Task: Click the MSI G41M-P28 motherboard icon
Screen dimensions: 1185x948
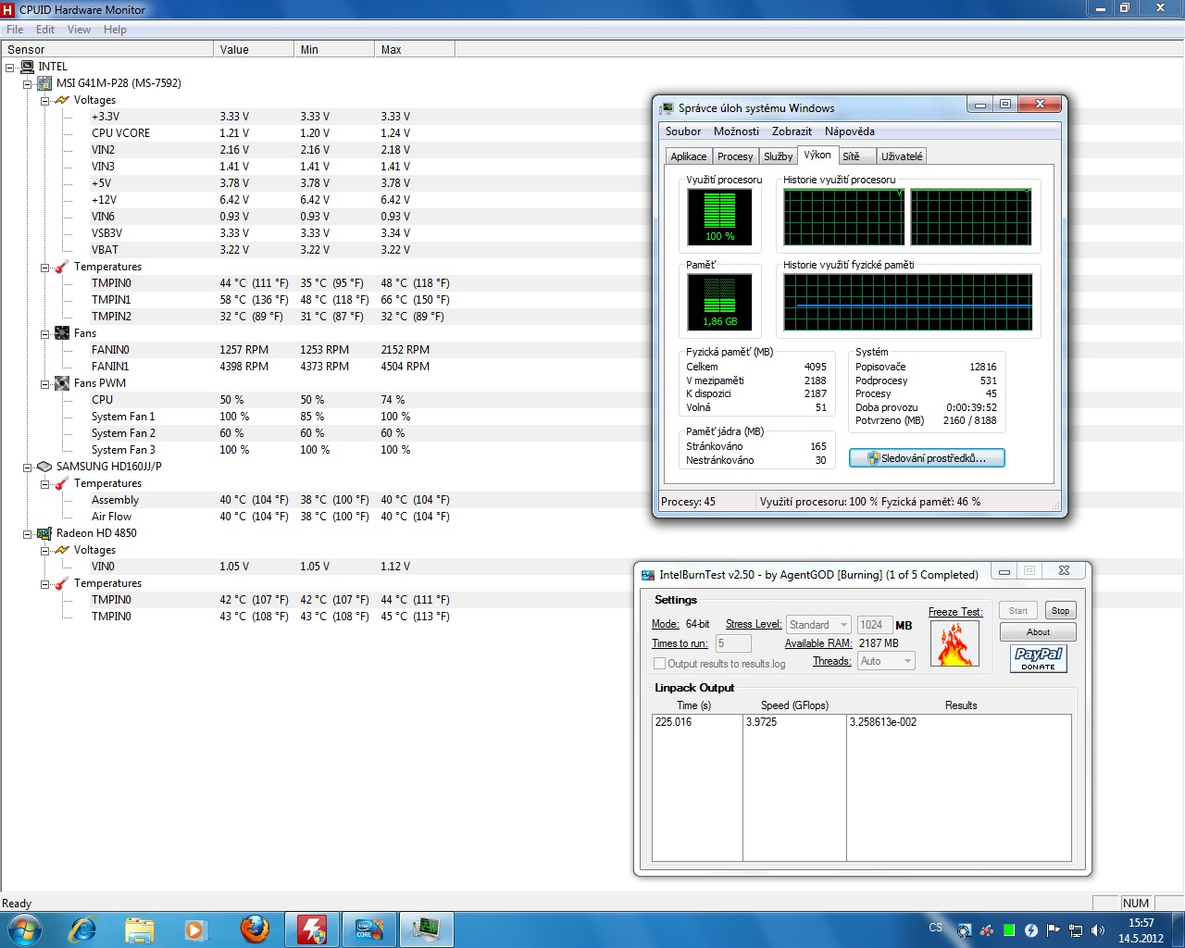Action: pos(44,83)
